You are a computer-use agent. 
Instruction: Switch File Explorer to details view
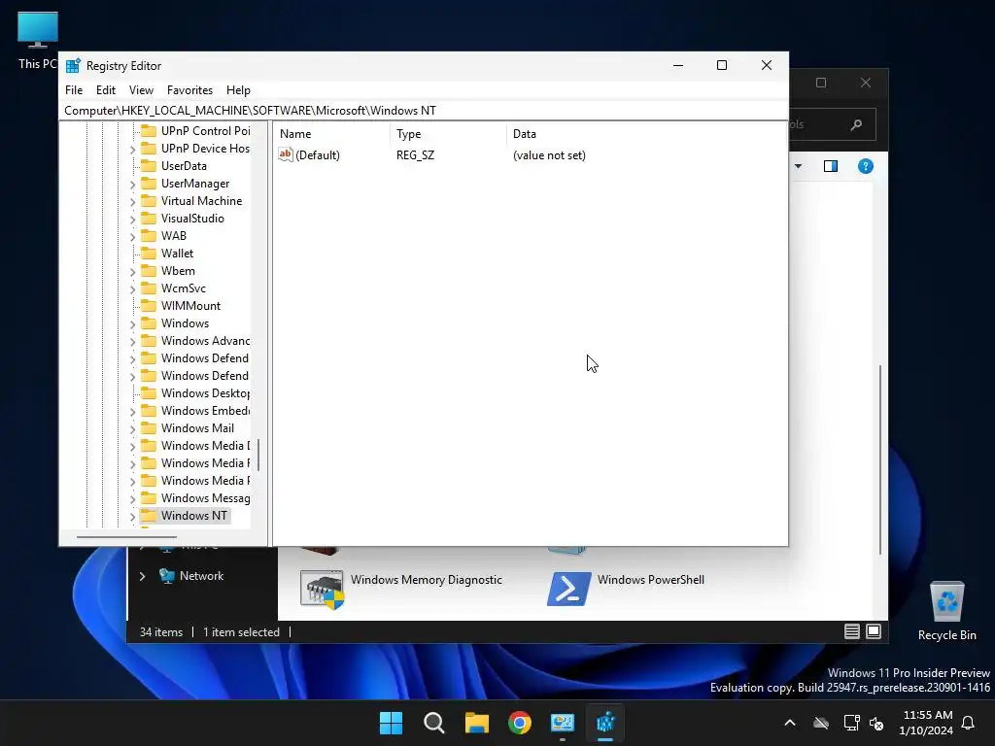tap(851, 631)
